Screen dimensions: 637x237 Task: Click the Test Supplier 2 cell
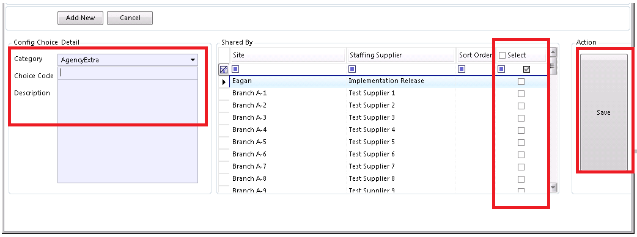click(401, 106)
